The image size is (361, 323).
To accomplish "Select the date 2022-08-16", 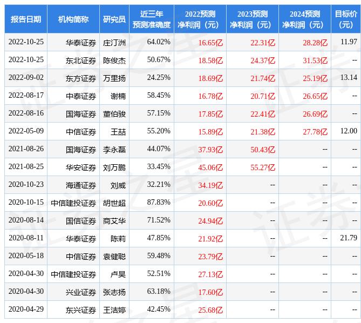I will pos(26,113).
